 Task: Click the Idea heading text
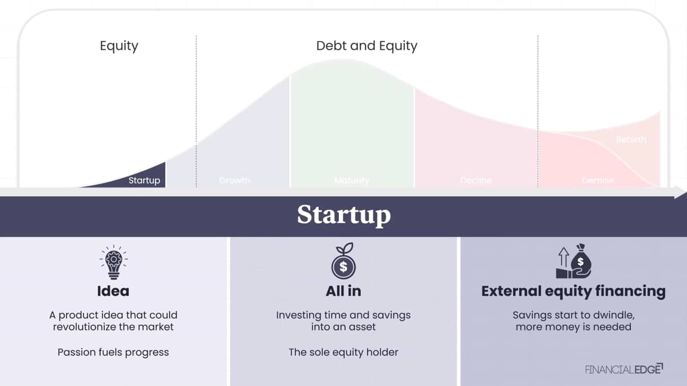click(113, 291)
